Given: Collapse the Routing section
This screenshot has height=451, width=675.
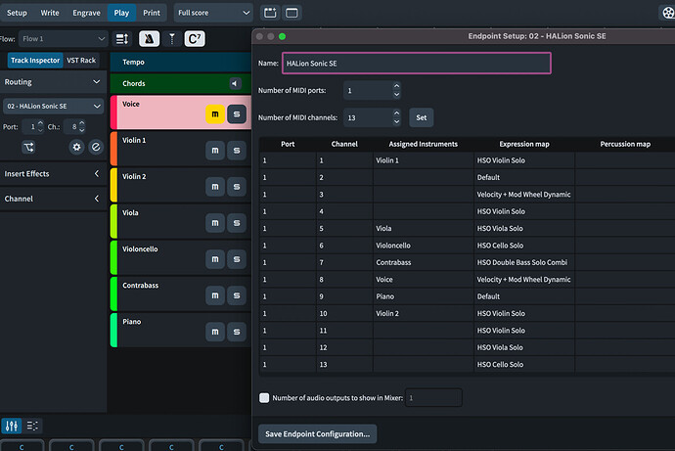Looking at the screenshot, I should coord(97,82).
